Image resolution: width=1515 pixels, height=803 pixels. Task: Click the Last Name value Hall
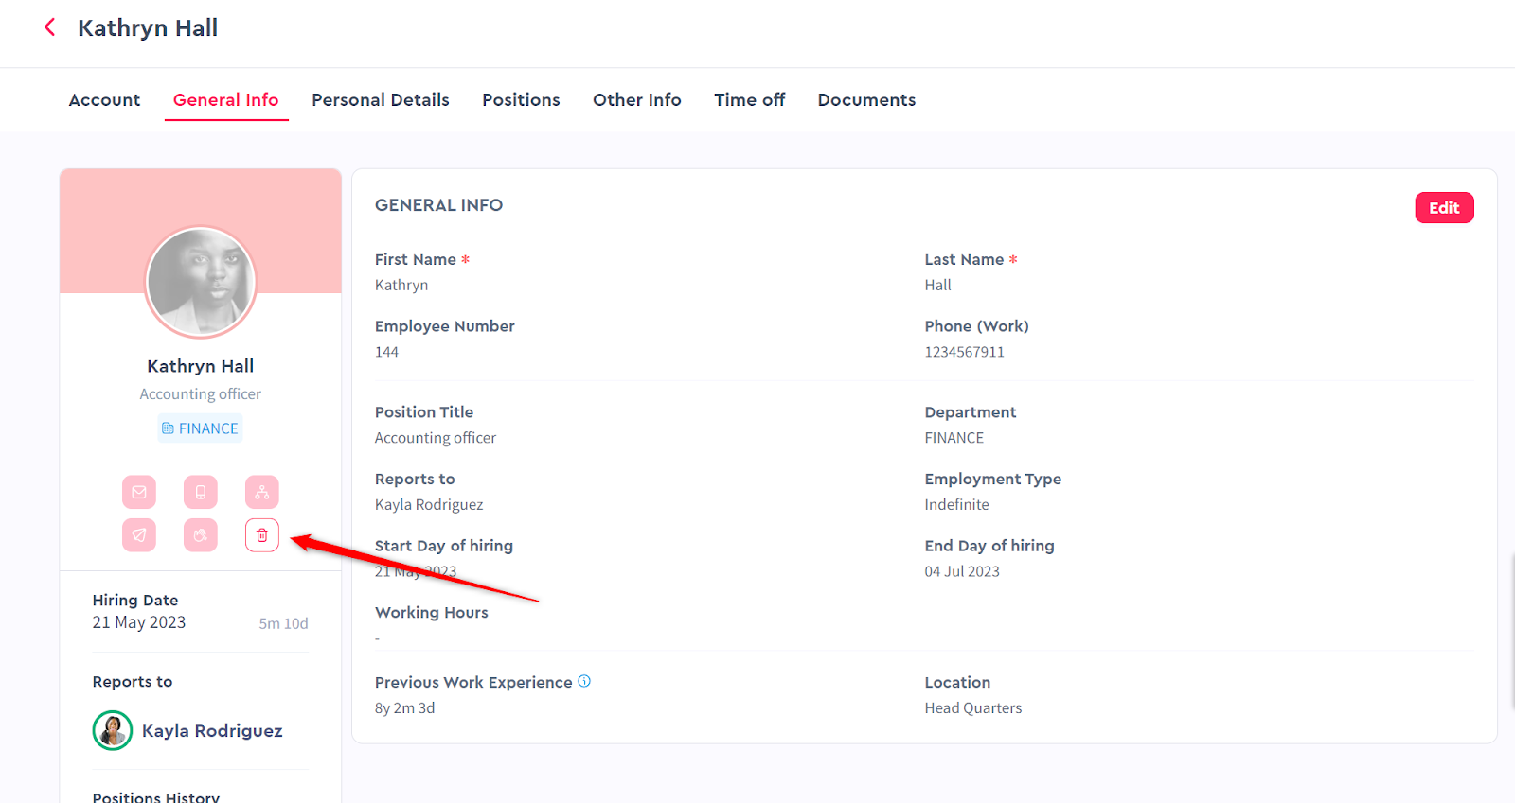[937, 285]
